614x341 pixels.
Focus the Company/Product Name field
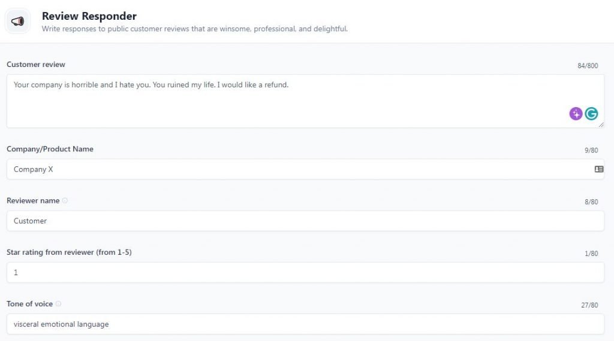305,169
